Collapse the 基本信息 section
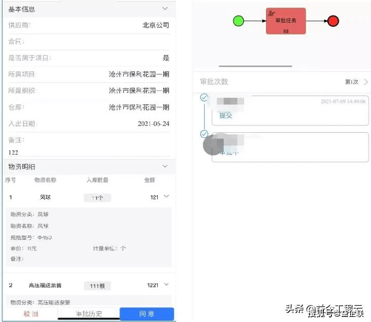The width and height of the screenshot is (371, 322). pos(164,9)
